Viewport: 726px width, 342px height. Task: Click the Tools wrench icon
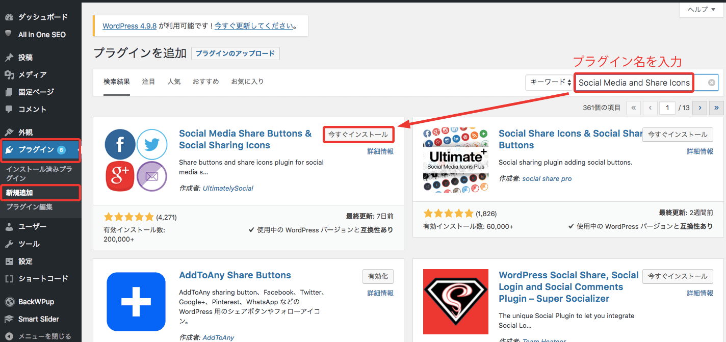pos(9,244)
